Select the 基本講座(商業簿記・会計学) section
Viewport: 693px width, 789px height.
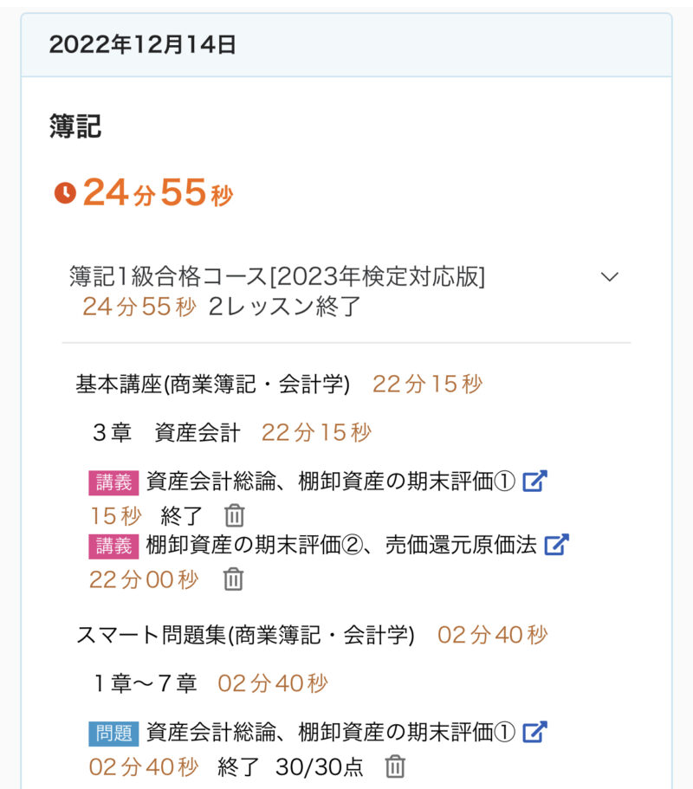pyautogui.click(x=213, y=385)
